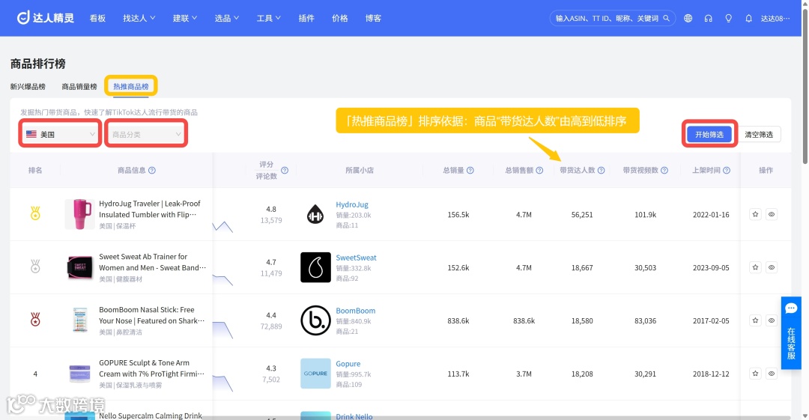Viewport: 809px width, 420px height.
Task: Open 看板 in the top navigation
Action: pos(97,18)
